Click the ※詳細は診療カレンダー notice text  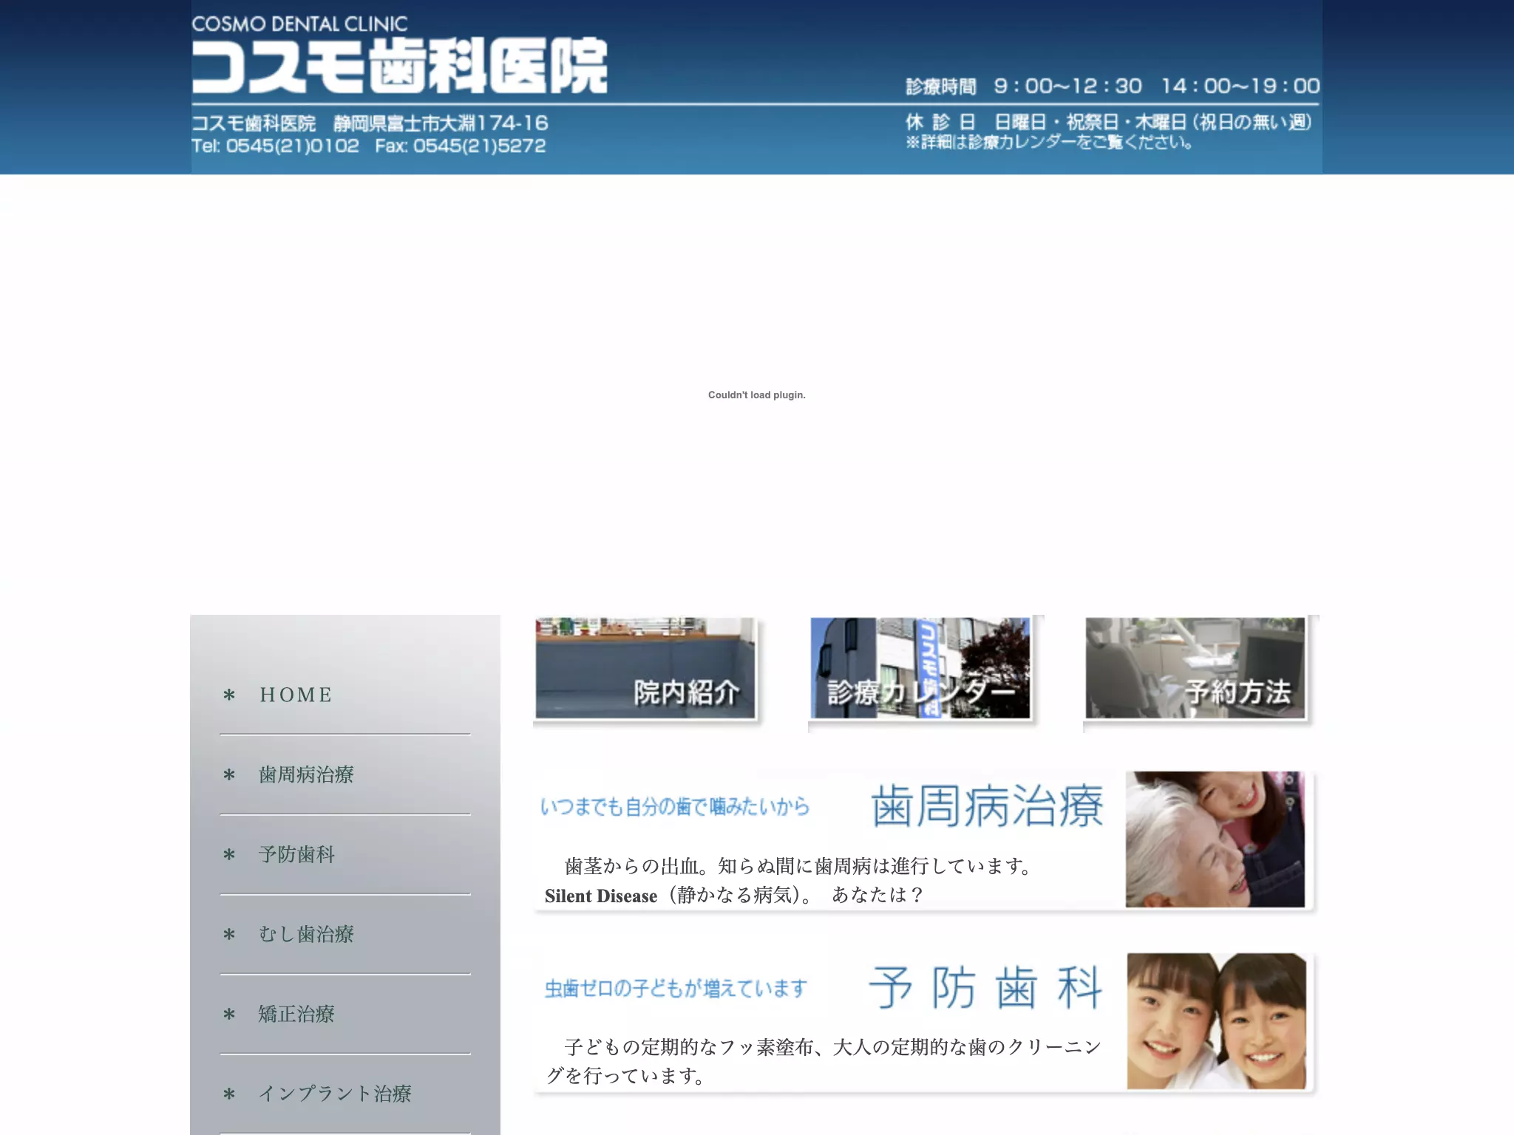pyautogui.click(x=1049, y=142)
